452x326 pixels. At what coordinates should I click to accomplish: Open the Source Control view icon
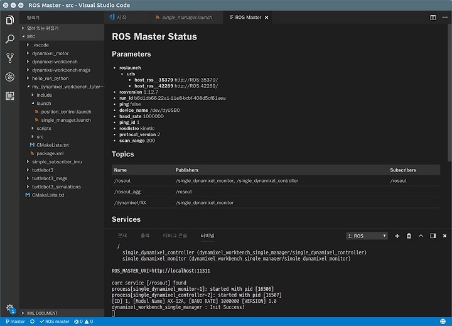[x=10, y=58]
